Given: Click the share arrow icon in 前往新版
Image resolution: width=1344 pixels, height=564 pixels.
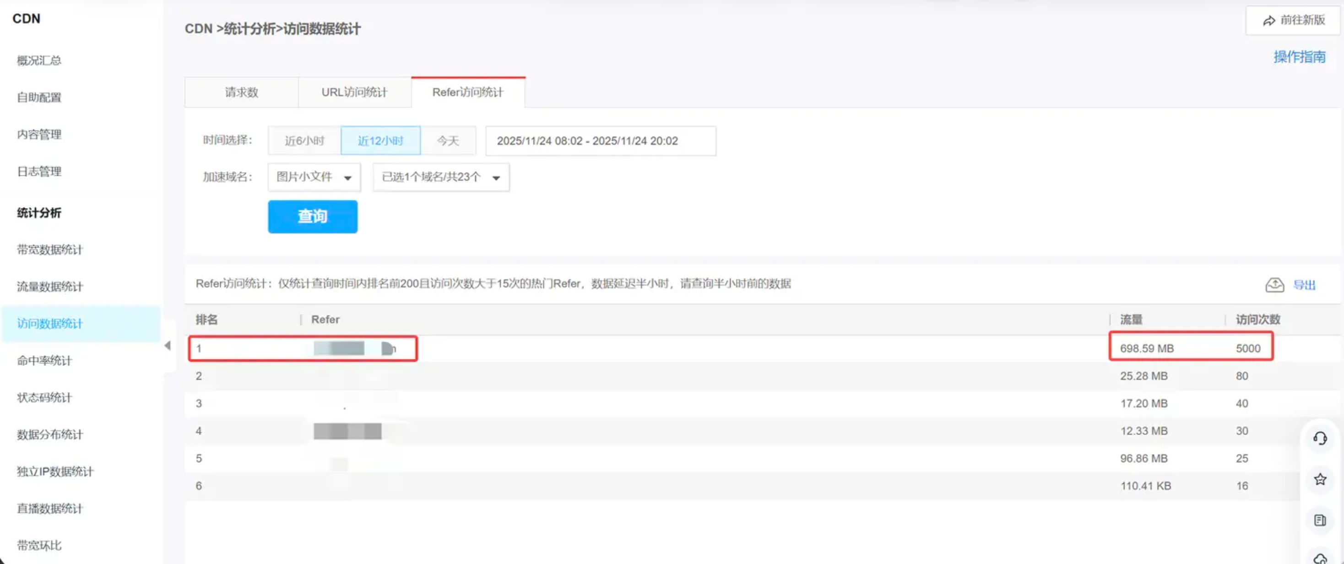Looking at the screenshot, I should coord(1268,21).
